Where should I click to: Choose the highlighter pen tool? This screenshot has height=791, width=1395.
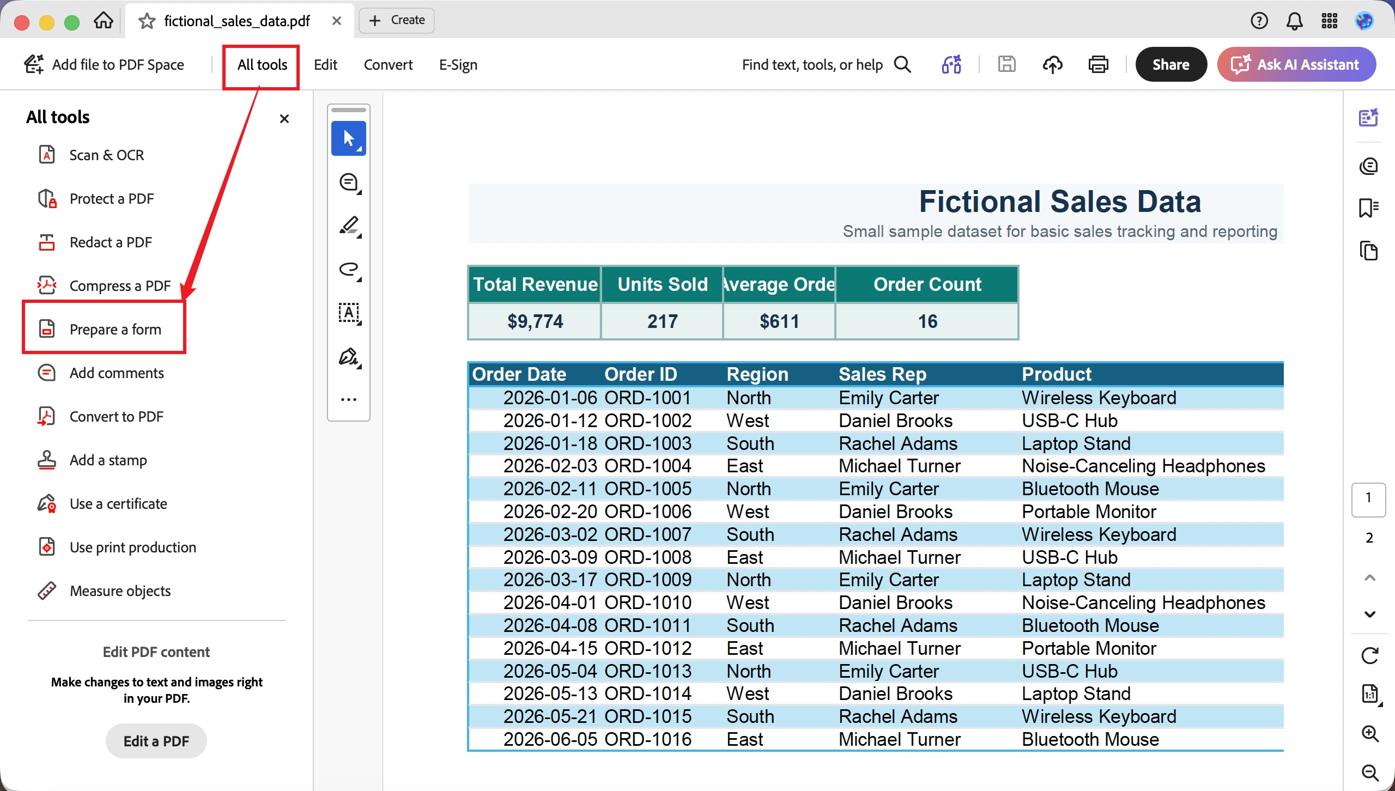[349, 226]
